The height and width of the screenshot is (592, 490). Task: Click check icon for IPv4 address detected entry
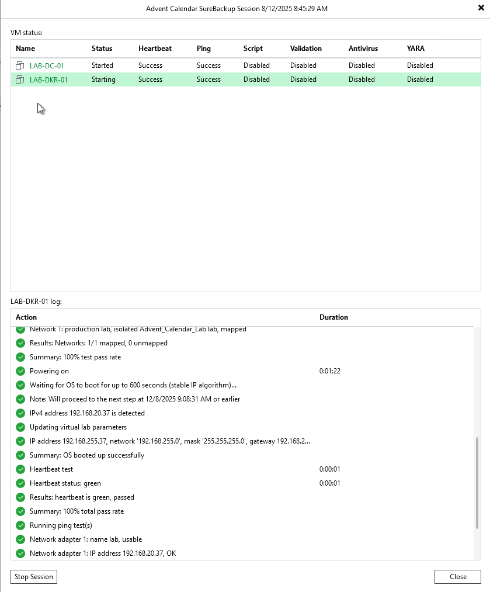click(20, 413)
